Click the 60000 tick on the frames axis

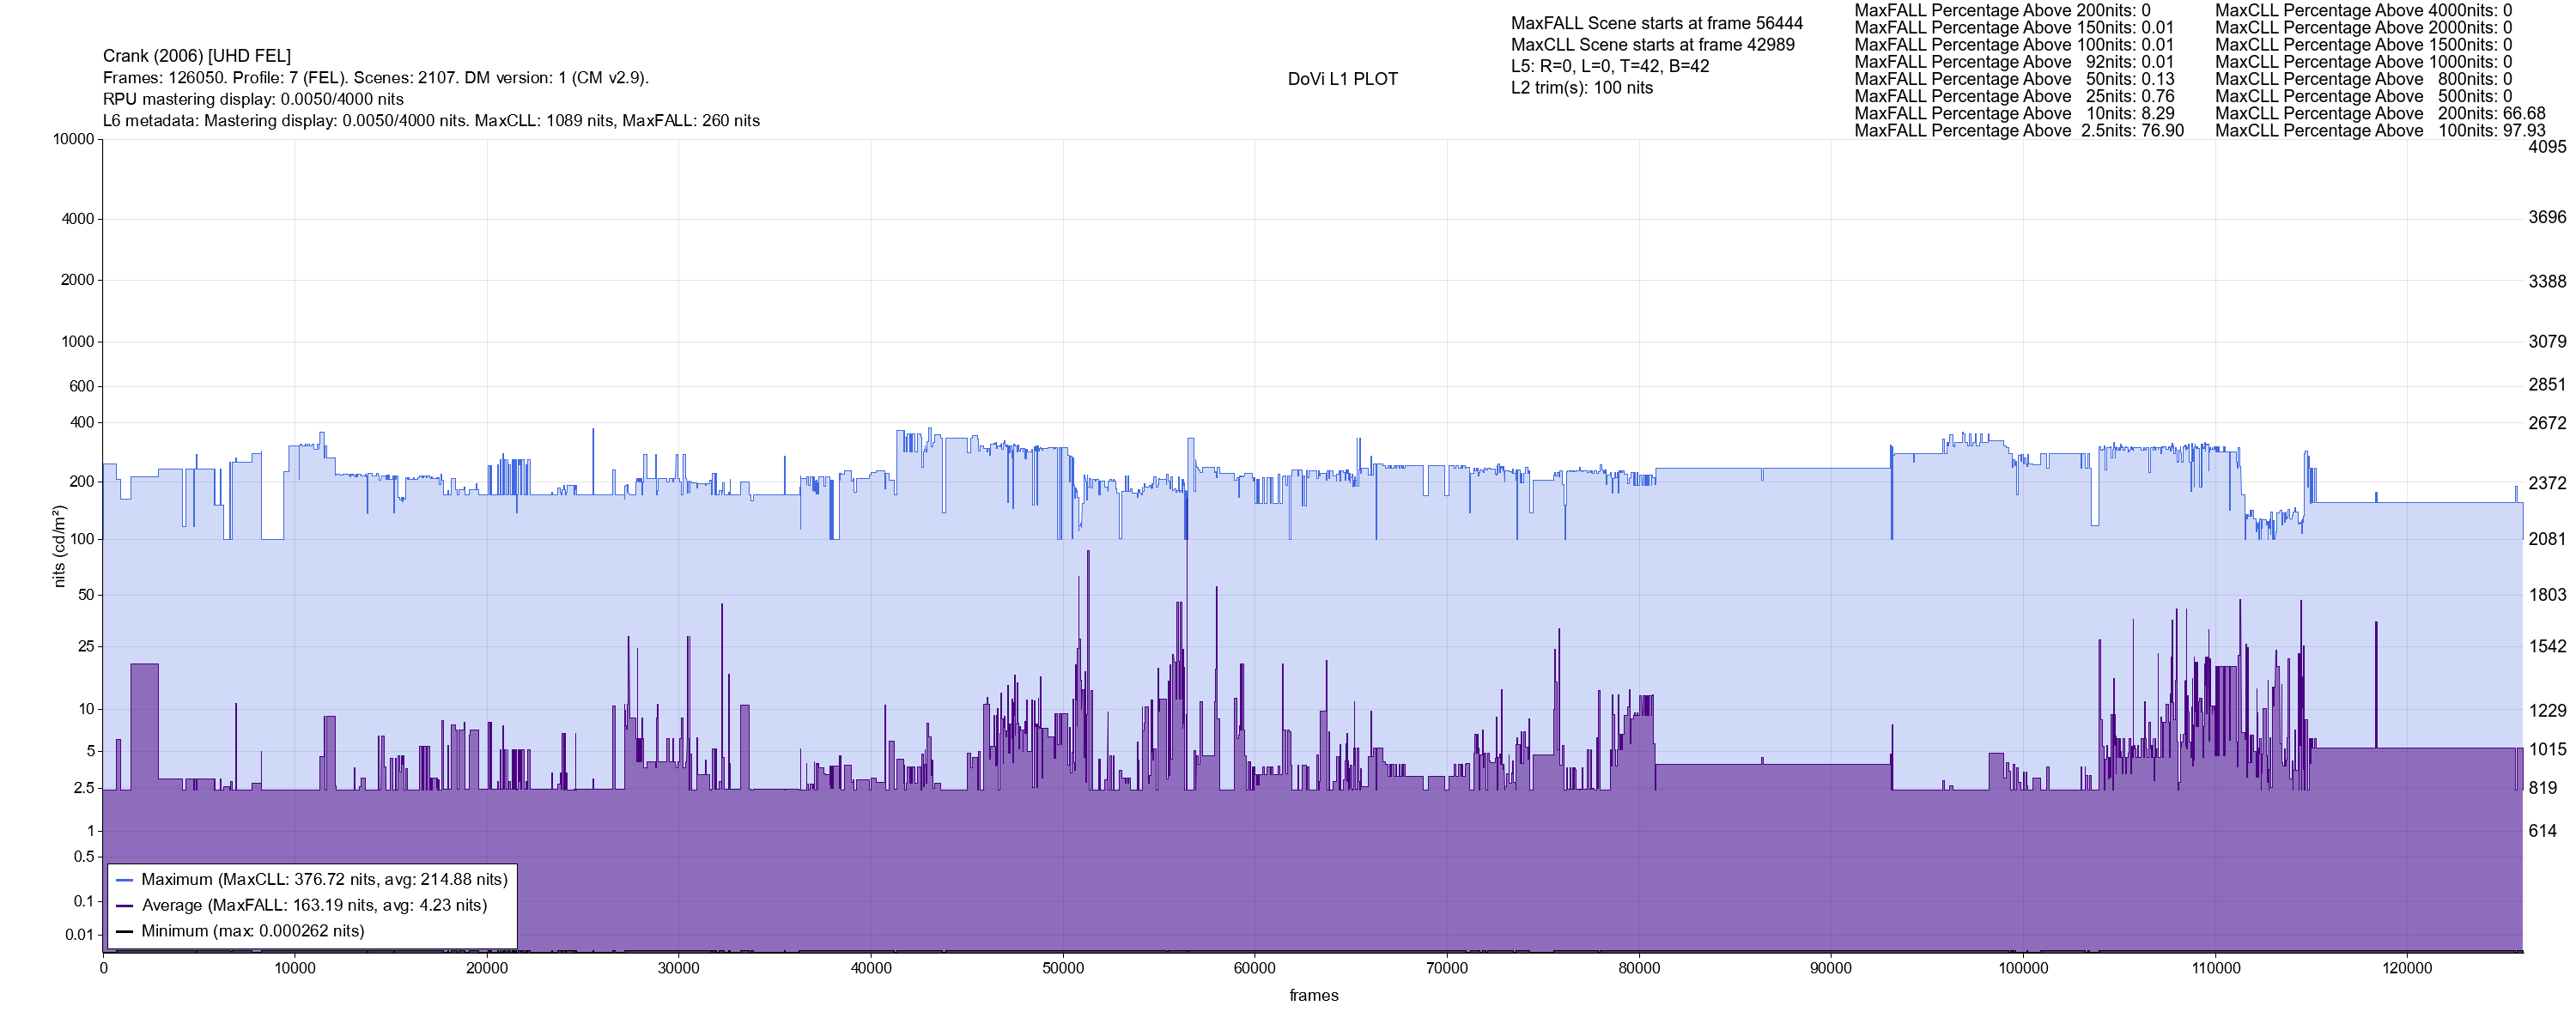point(1254,968)
